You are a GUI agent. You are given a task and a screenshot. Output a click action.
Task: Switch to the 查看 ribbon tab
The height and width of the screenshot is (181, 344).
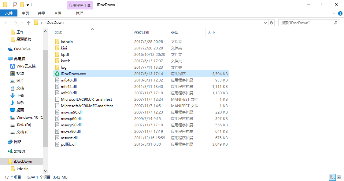(58, 13)
